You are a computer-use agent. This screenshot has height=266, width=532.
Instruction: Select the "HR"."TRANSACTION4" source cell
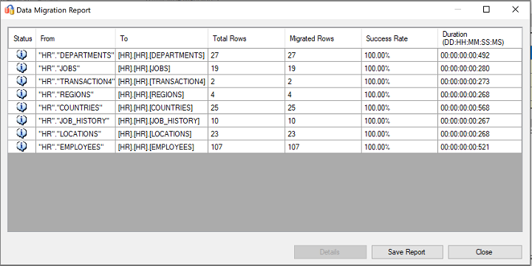click(x=75, y=82)
